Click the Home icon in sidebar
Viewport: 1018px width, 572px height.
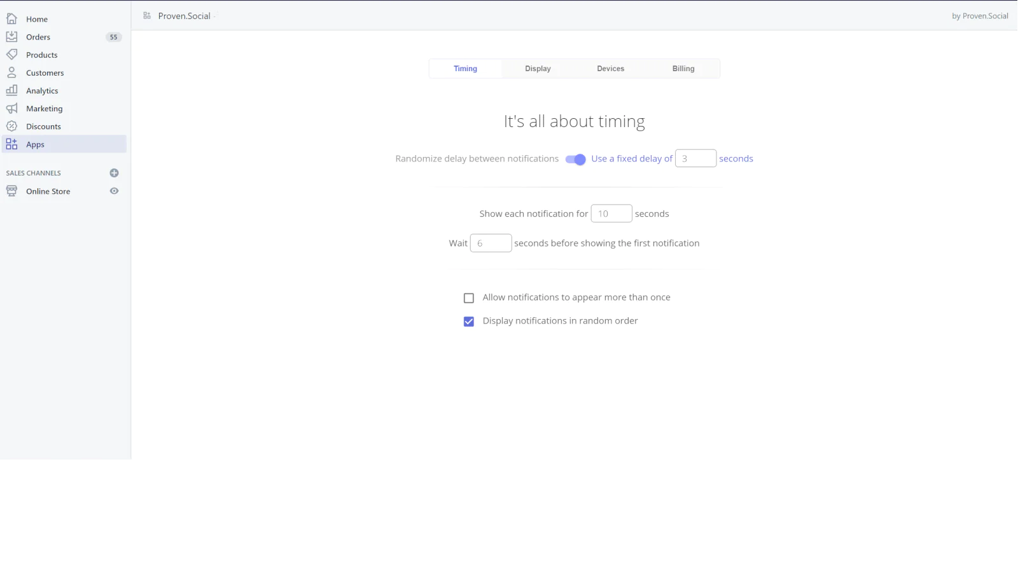coord(11,19)
